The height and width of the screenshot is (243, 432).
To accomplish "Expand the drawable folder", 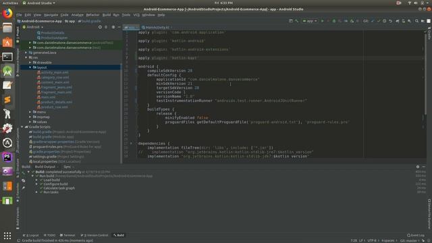I will click(x=30, y=62).
